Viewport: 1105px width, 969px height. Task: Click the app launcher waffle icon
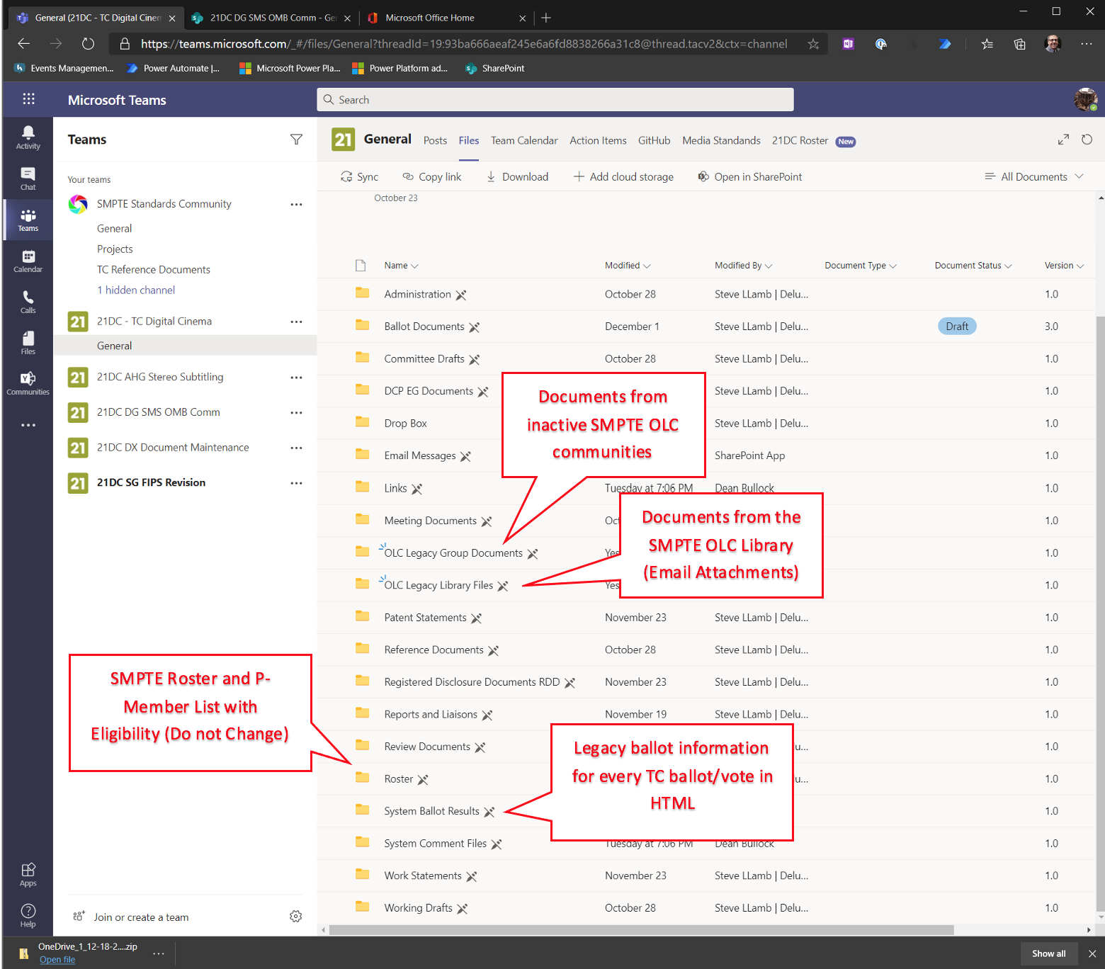coord(28,99)
